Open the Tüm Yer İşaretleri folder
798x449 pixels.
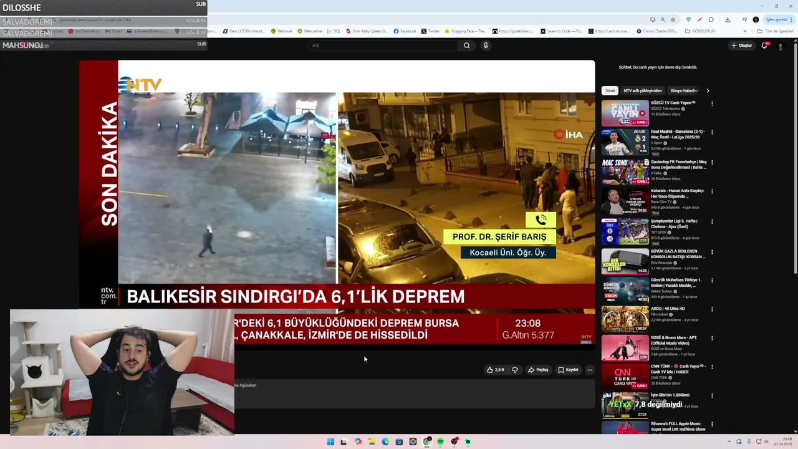(x=776, y=31)
